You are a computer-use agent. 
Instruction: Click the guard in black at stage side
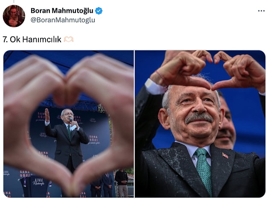coord(123,182)
